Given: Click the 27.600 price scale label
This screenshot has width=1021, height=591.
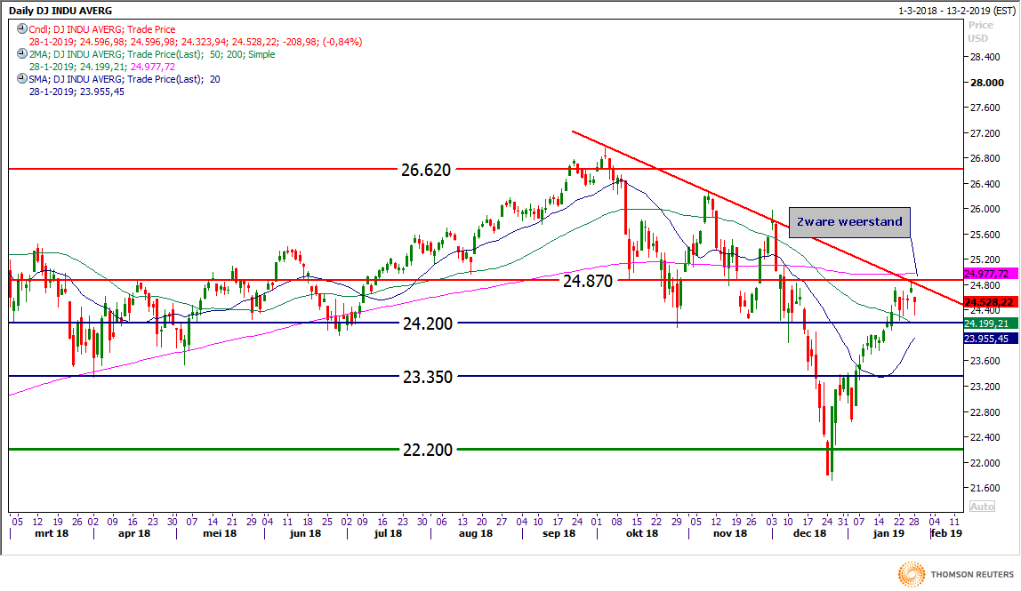Looking at the screenshot, I should (985, 108).
